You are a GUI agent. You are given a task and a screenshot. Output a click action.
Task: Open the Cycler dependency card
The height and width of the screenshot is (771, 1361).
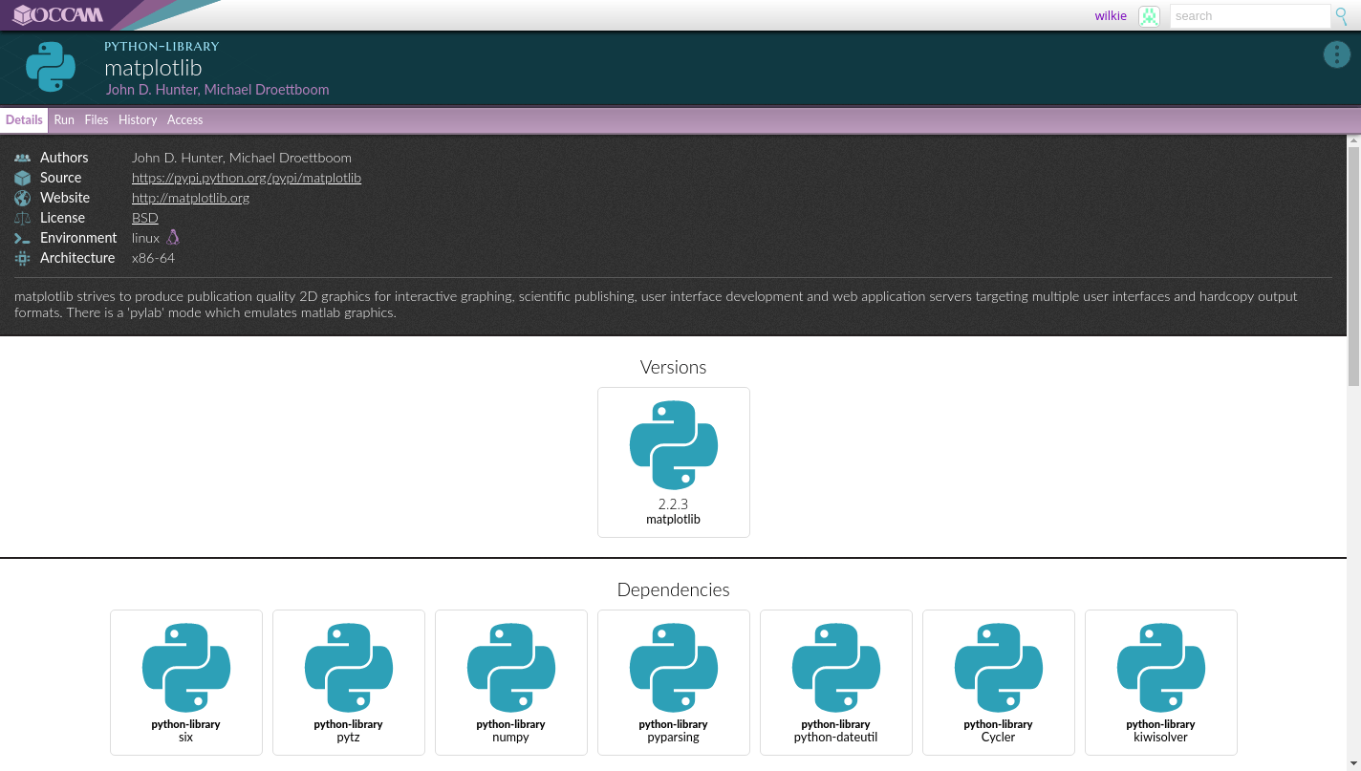click(999, 682)
